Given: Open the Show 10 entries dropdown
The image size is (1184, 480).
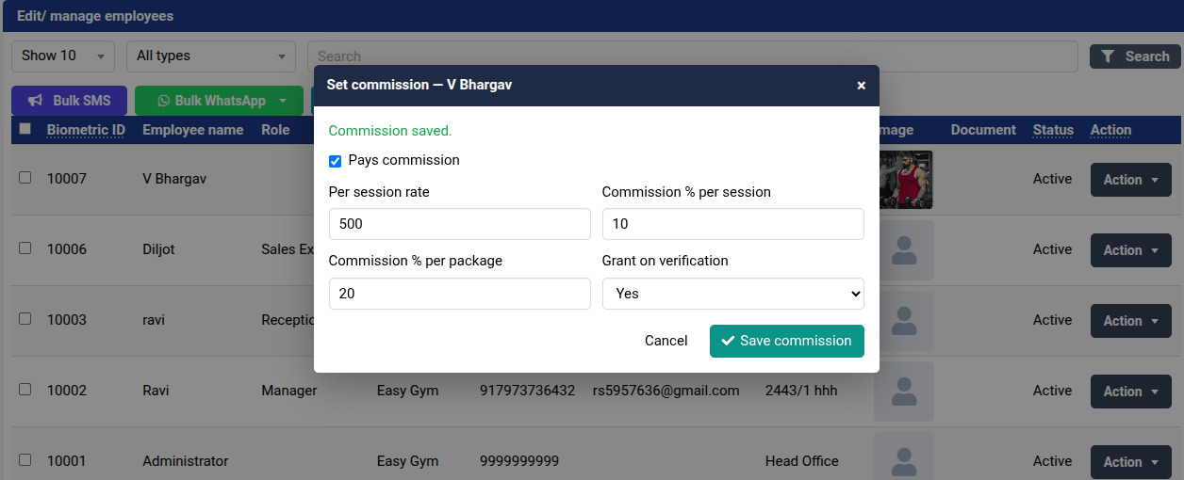Looking at the screenshot, I should click(x=63, y=56).
